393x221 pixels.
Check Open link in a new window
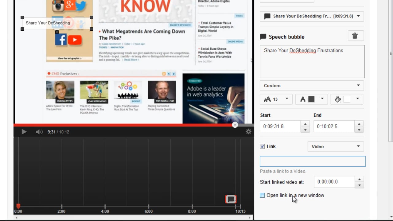(x=262, y=195)
